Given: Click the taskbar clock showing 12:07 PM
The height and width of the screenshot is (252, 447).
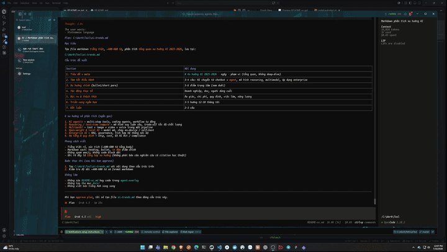Looking at the screenshot, I should (438, 248).
